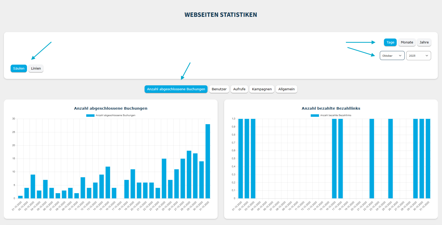The height and width of the screenshot is (225, 442).
Task: Show the Allgemein statistics tab
Action: [286, 89]
